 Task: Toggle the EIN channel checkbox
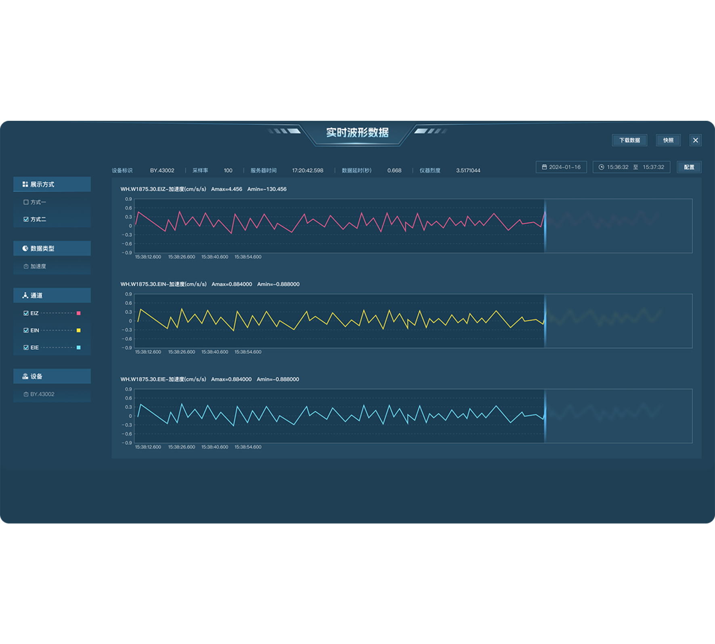coord(26,330)
